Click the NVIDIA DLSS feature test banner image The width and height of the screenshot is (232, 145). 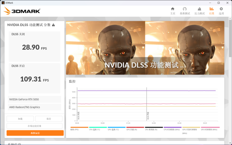coord(145,48)
